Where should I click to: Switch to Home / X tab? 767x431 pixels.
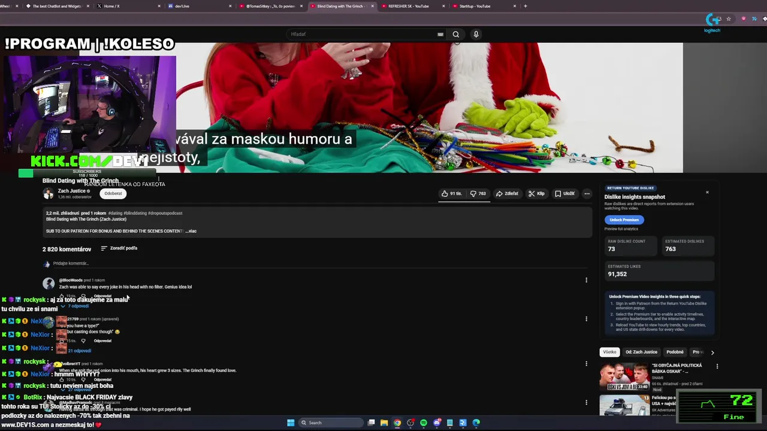128,6
